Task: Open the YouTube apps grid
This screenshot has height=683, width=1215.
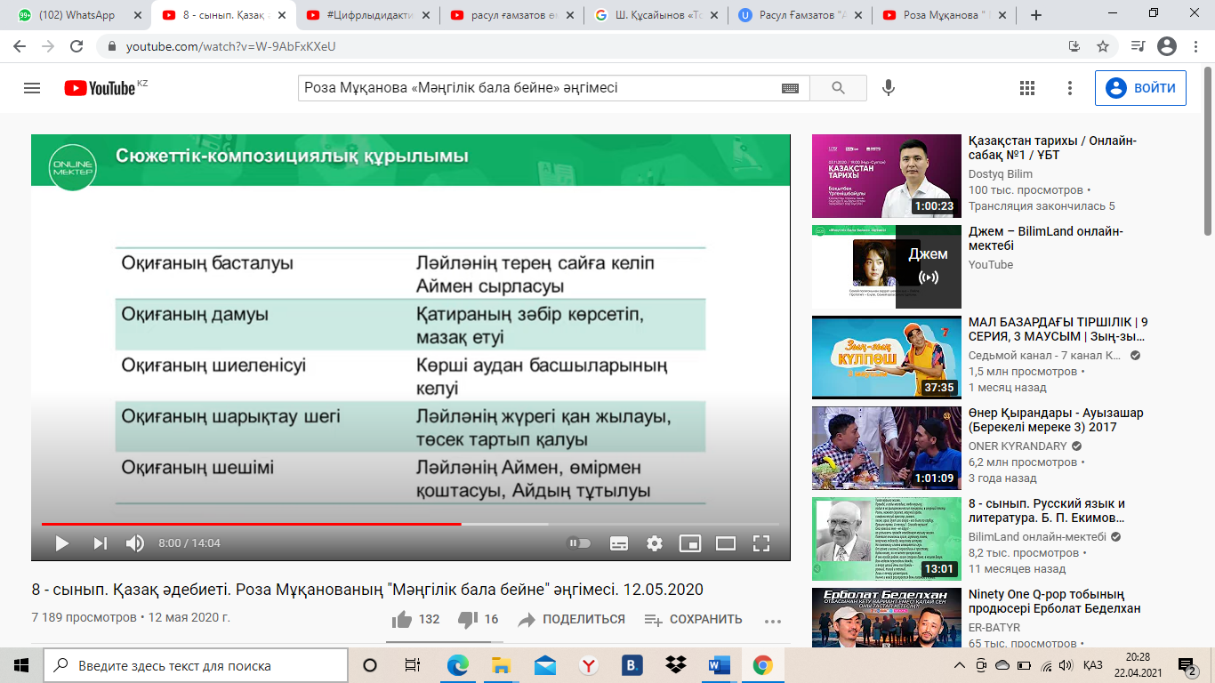Action: pos(1027,88)
